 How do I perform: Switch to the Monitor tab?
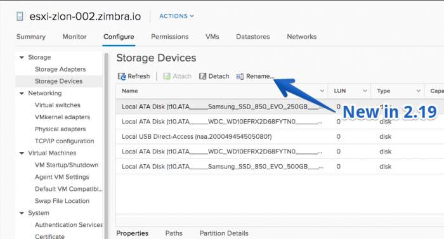coord(74,37)
